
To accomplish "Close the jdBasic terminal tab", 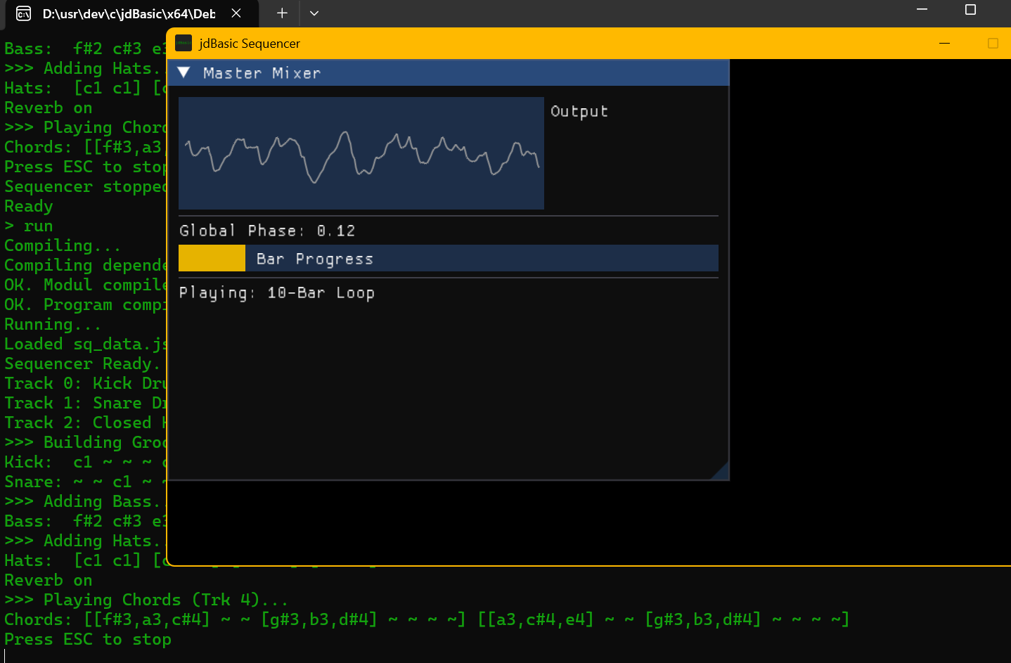I will click(236, 13).
